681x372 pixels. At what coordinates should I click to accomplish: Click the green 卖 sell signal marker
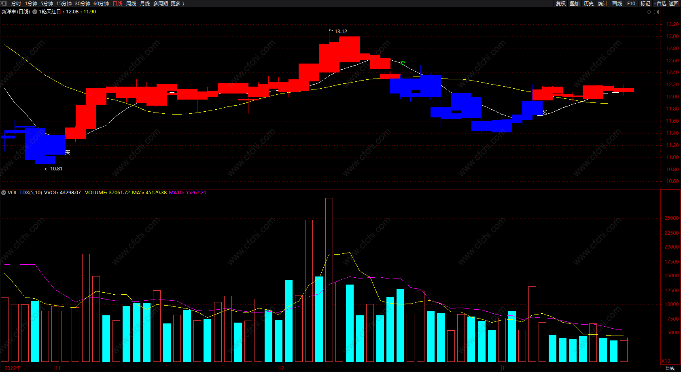(402, 63)
